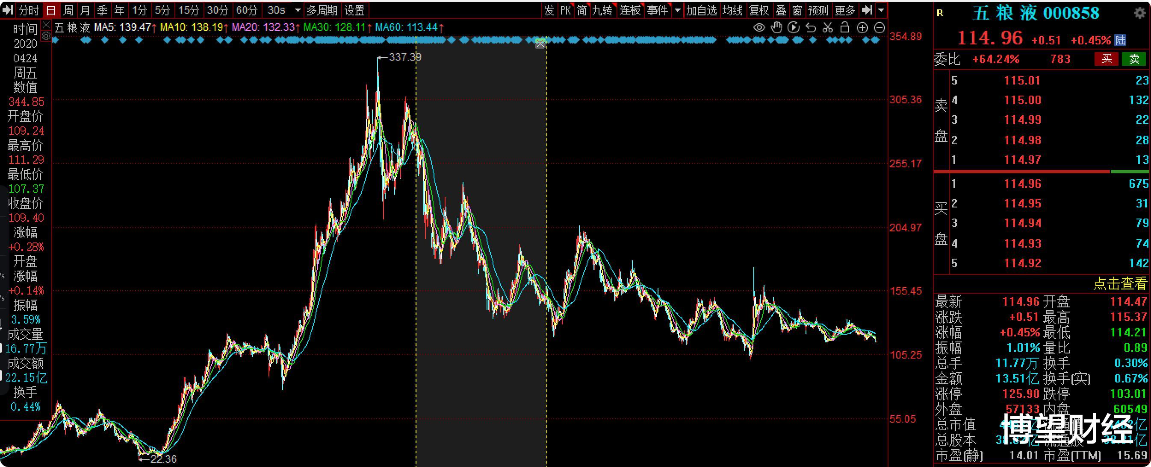The width and height of the screenshot is (1151, 467).
Task: Toggle the chart lock icon
Action: coord(844,28)
